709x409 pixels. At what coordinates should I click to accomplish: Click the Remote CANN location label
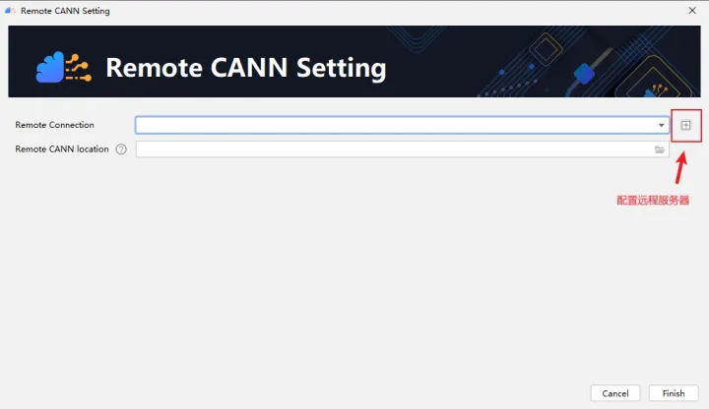pyautogui.click(x=62, y=149)
